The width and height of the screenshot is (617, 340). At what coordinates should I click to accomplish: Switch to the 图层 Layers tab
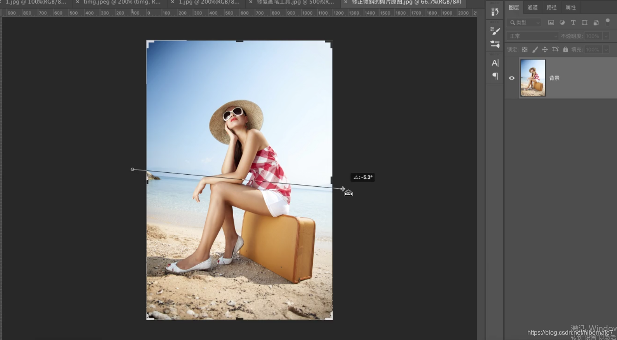click(514, 7)
